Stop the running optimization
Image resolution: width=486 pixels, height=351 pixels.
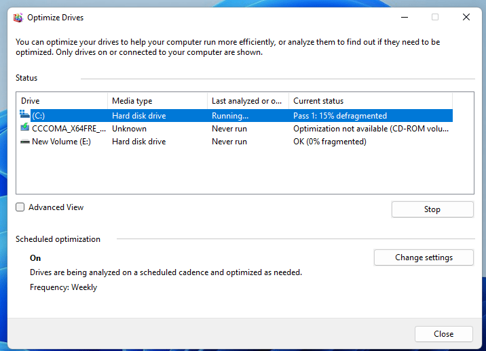(432, 209)
